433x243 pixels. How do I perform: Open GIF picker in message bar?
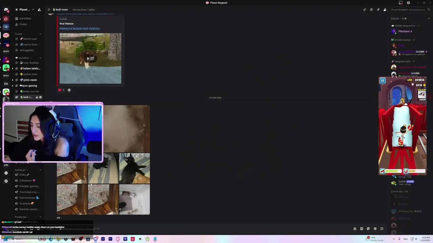pos(361,229)
